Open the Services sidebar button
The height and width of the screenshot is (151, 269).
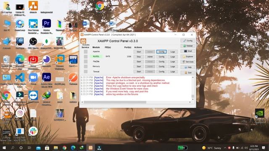pos(188,62)
